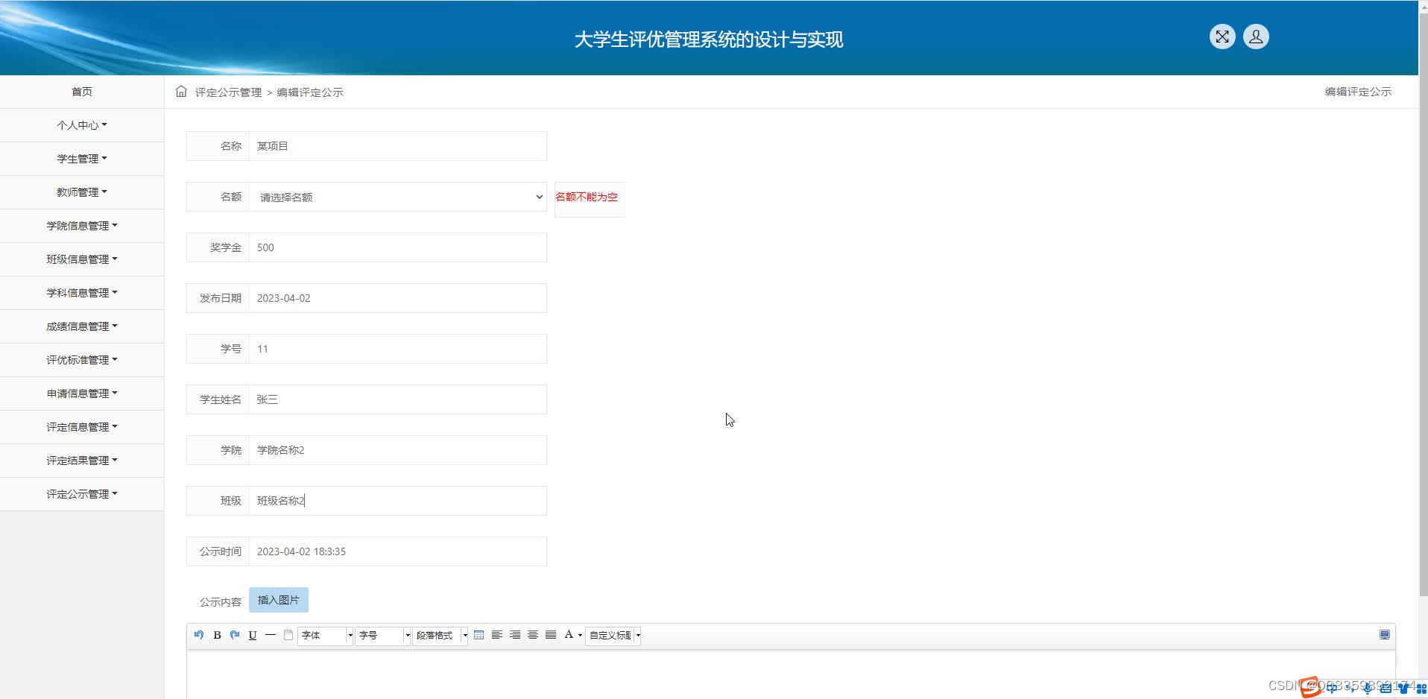Center align text in editor
This screenshot has width=1428, height=699.
tap(533, 635)
